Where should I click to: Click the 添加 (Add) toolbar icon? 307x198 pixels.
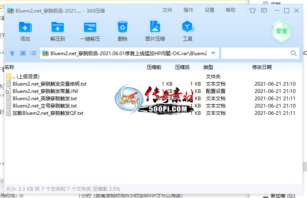[x=25, y=28]
